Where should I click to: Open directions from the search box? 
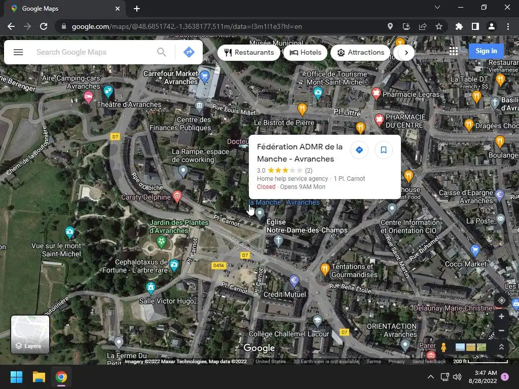[189, 52]
